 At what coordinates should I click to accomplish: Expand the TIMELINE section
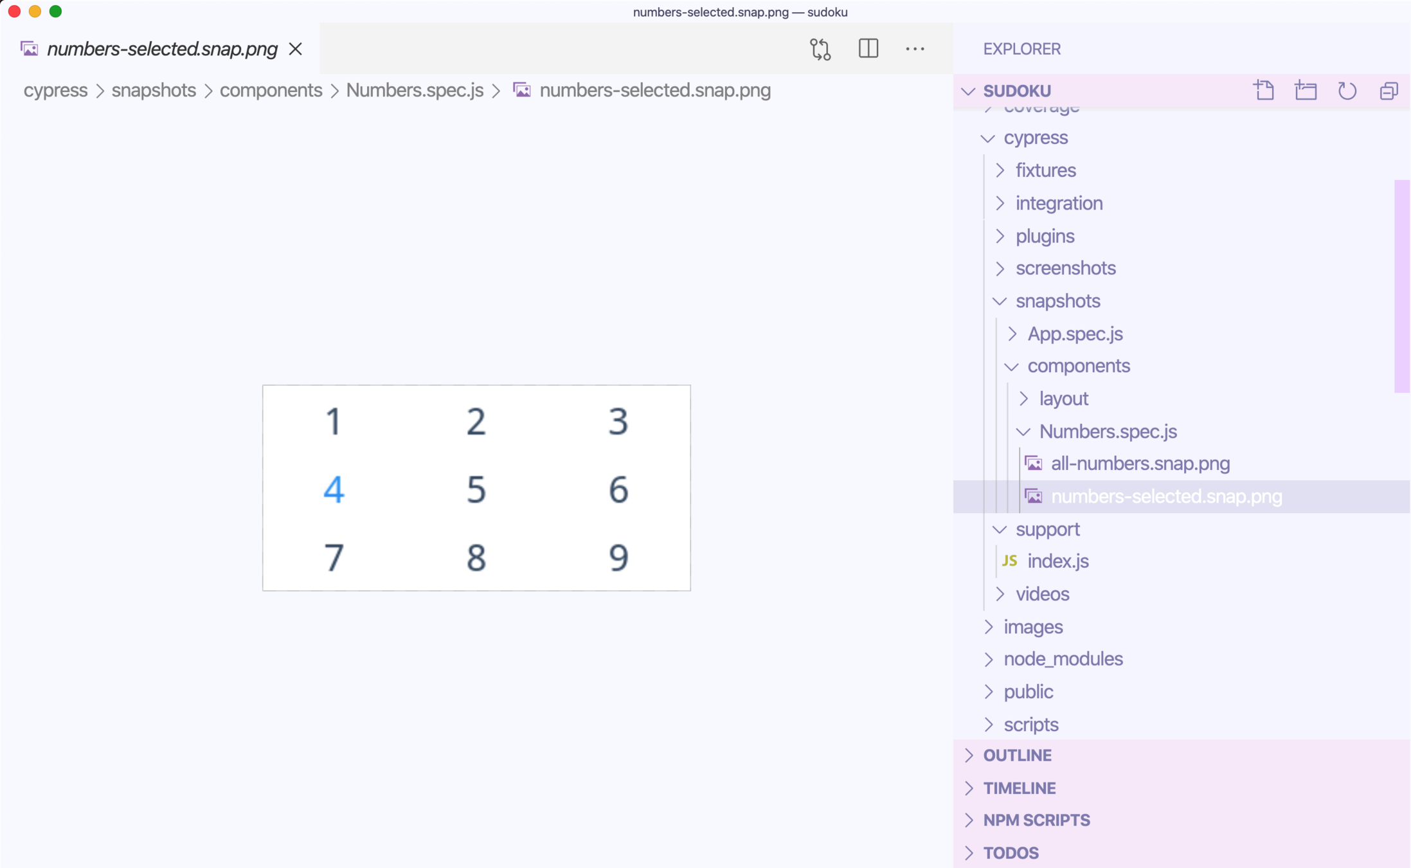coord(1019,788)
